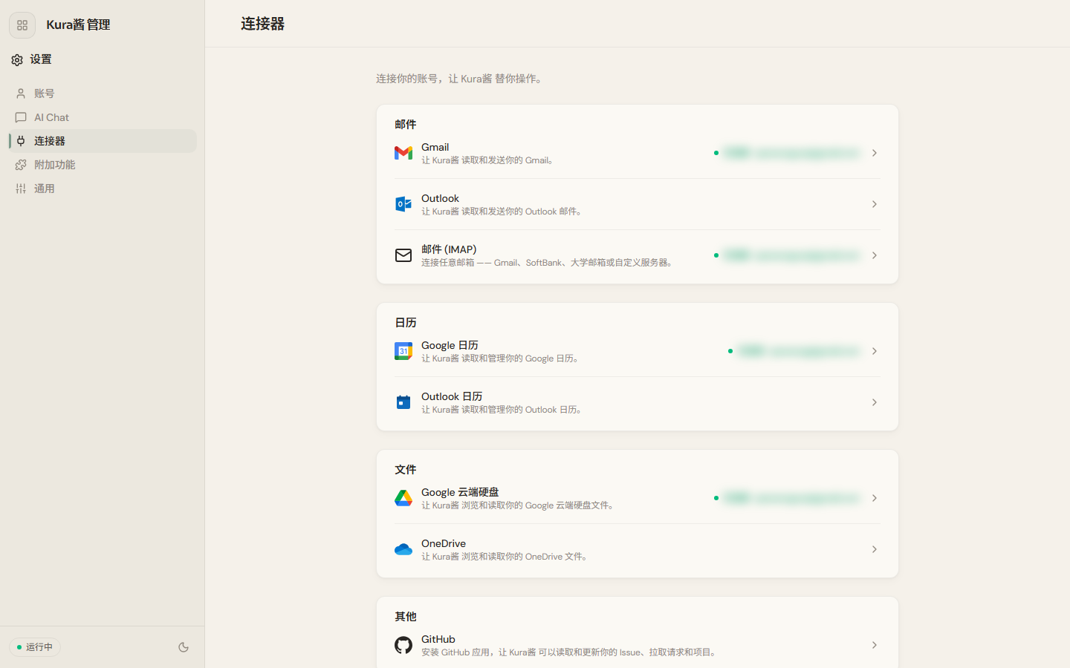Expand the Google 日历 row chevron
This screenshot has height=668, width=1070.
coord(875,351)
